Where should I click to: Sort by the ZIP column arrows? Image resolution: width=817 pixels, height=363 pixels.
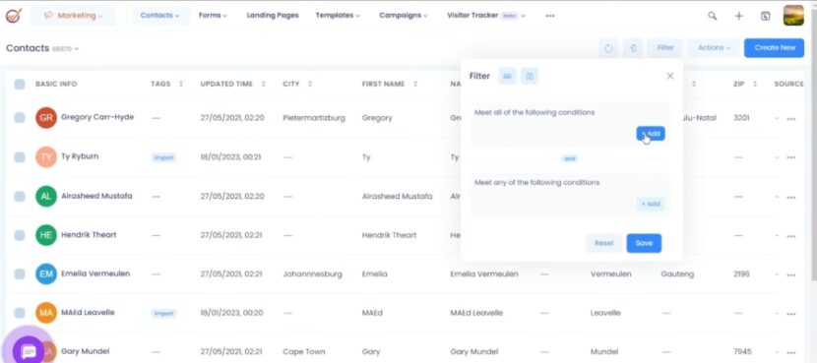click(754, 84)
